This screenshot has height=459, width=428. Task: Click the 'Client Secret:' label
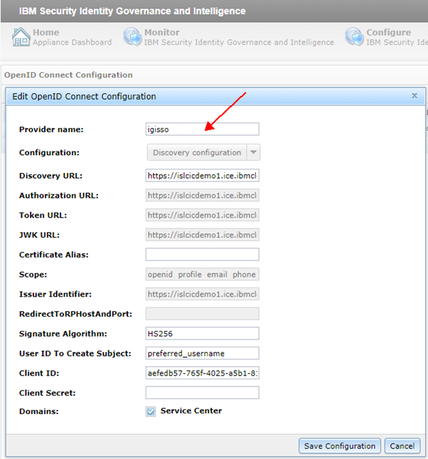[48, 393]
